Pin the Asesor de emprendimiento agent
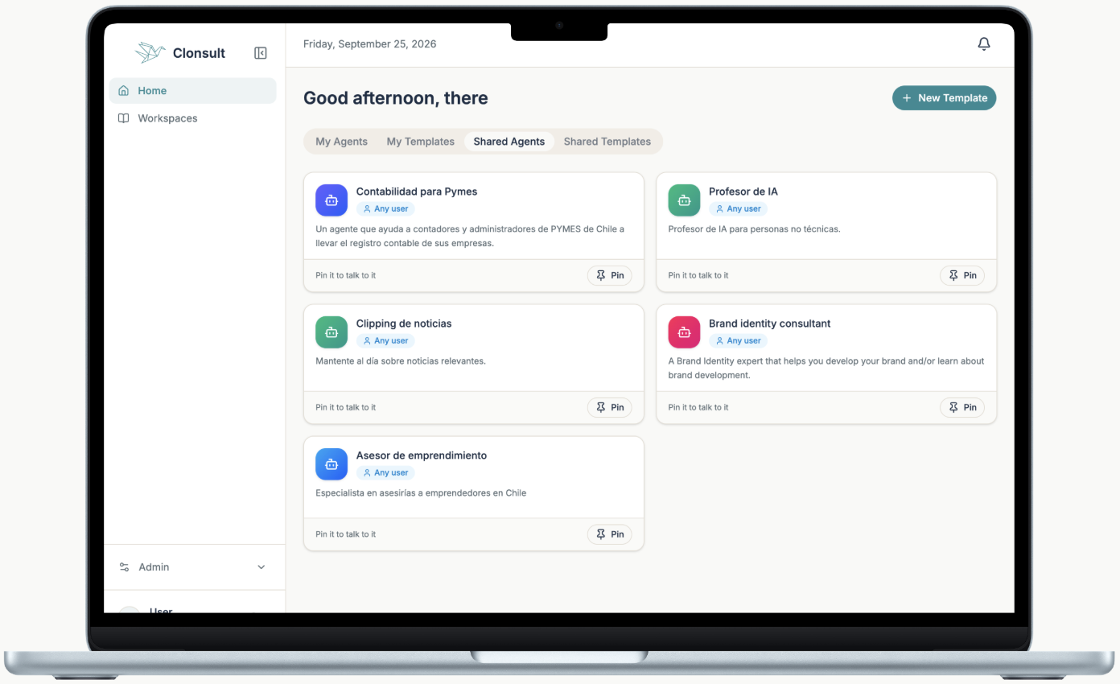The image size is (1120, 684). (x=610, y=534)
